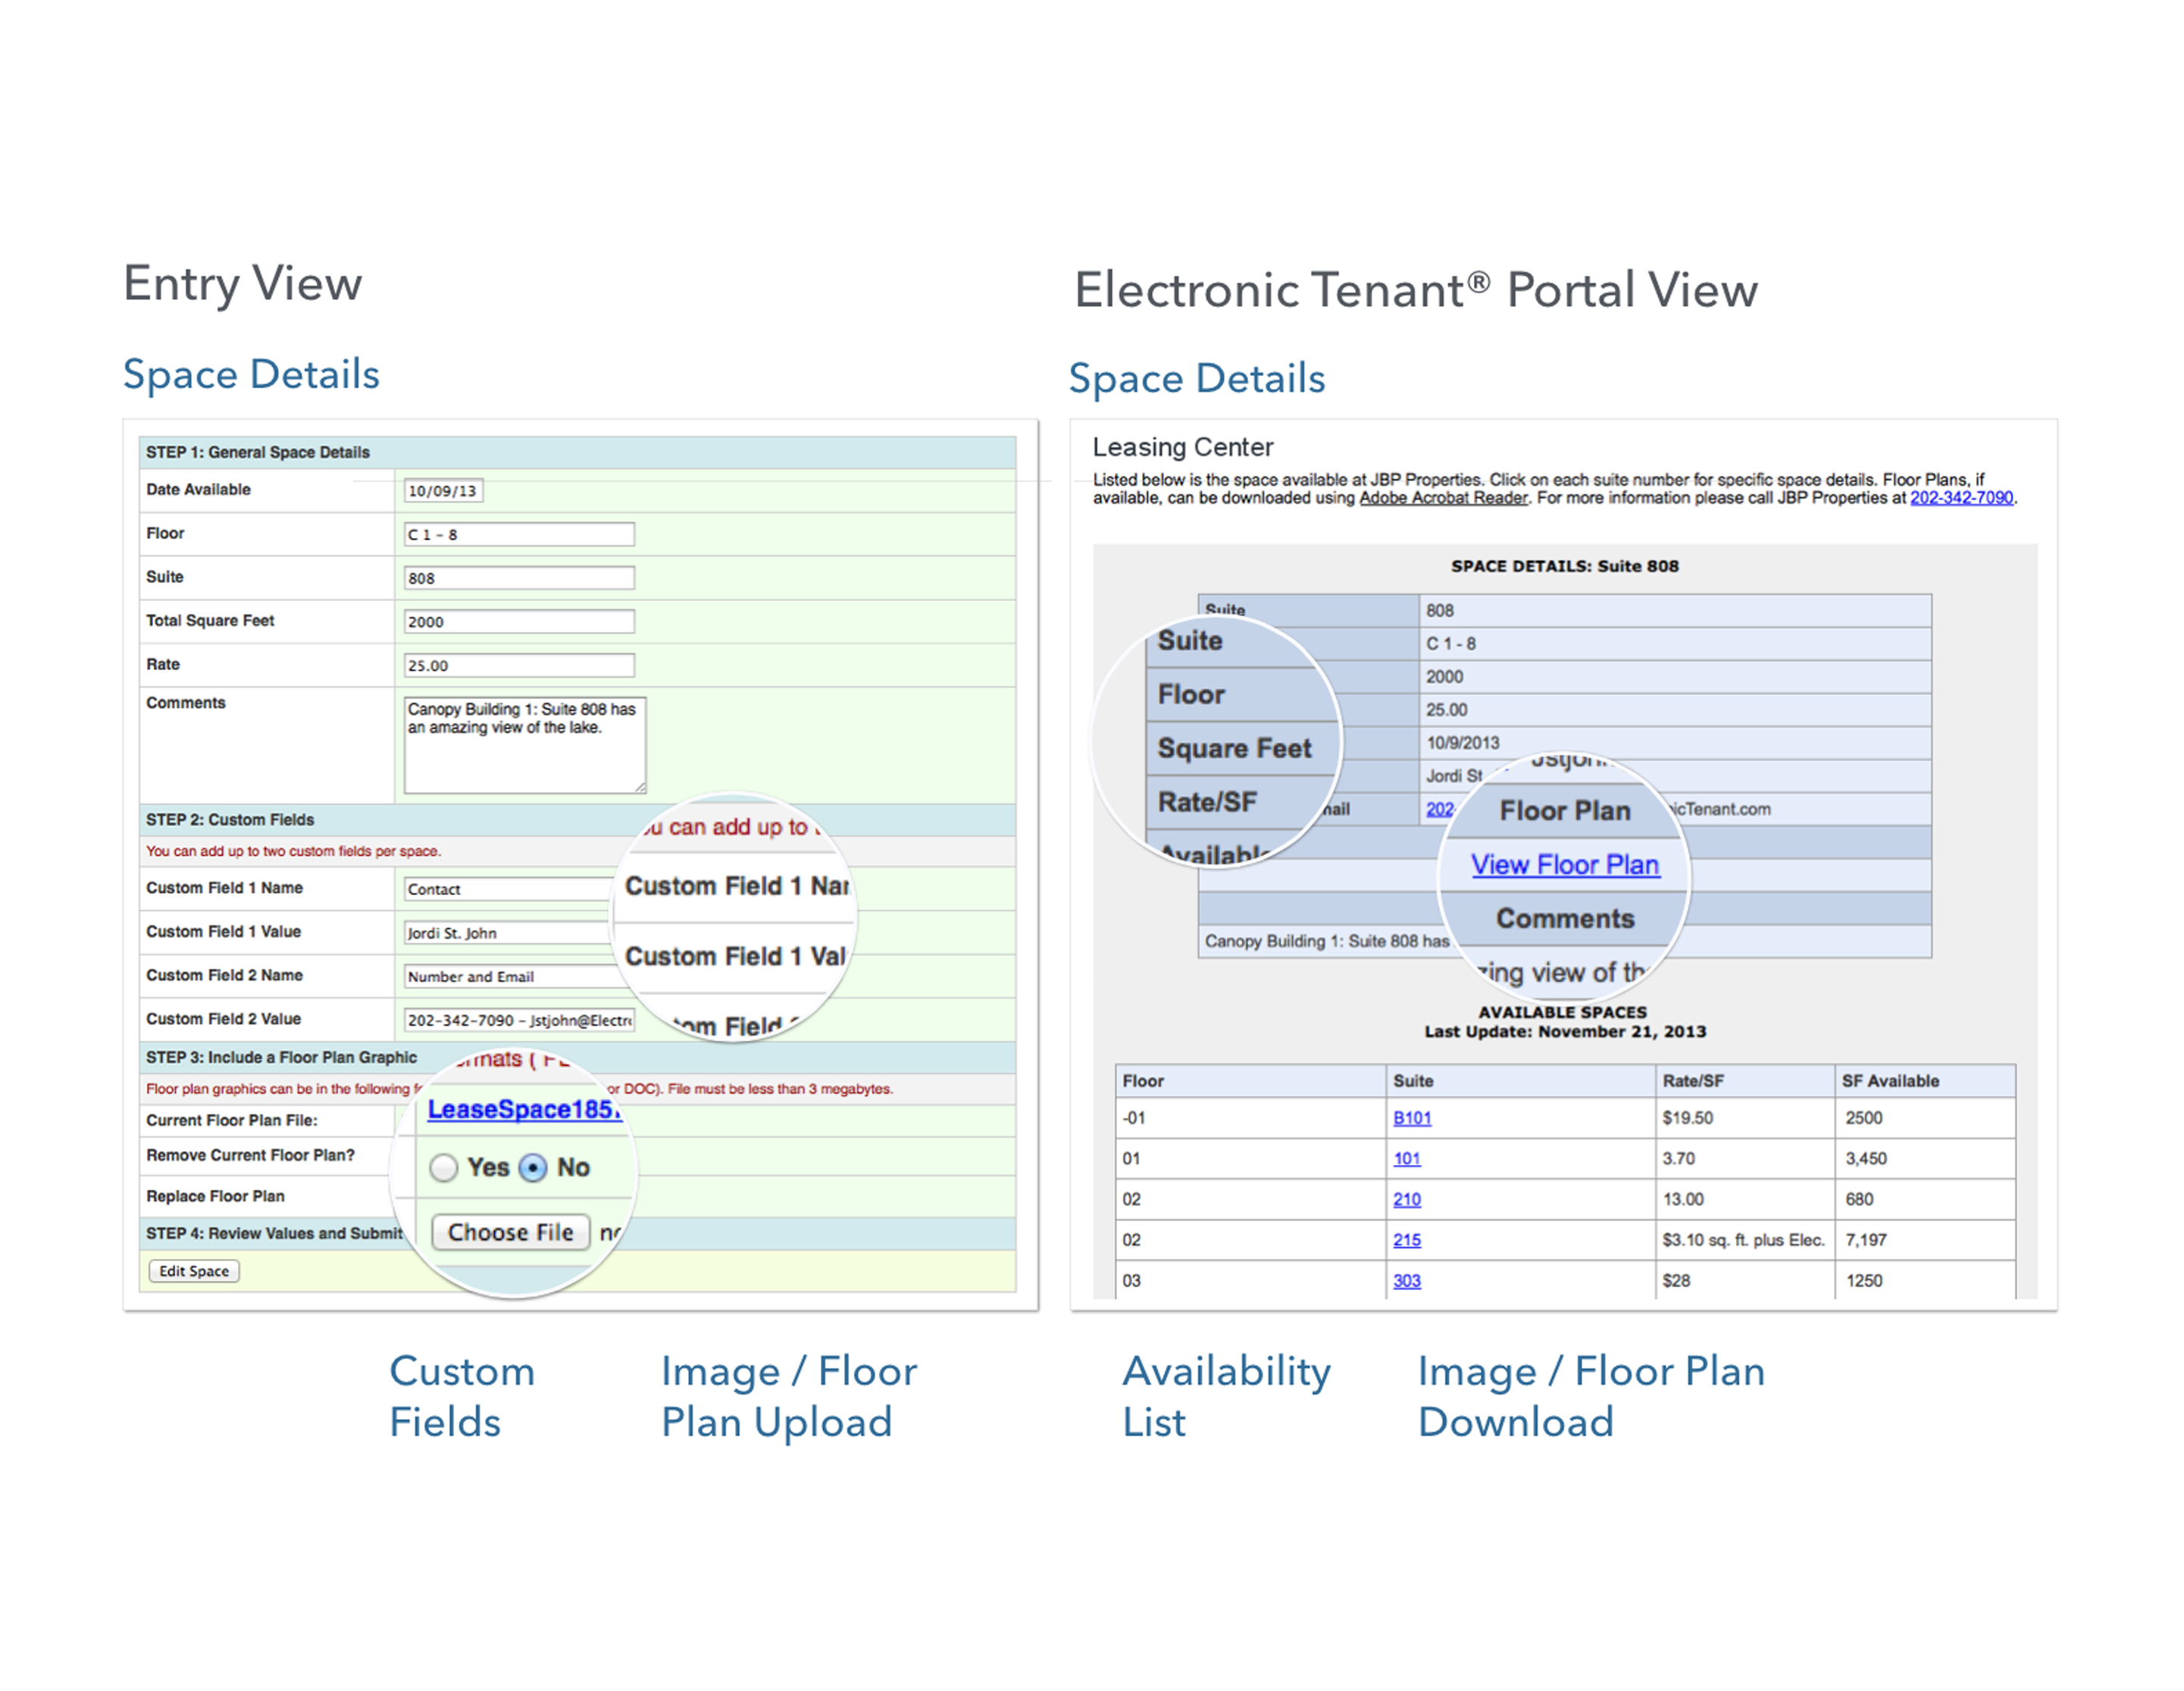Open the LeaseSpace185 floor plan file link
This screenshot has height=1691, width=2184.
click(x=524, y=1109)
